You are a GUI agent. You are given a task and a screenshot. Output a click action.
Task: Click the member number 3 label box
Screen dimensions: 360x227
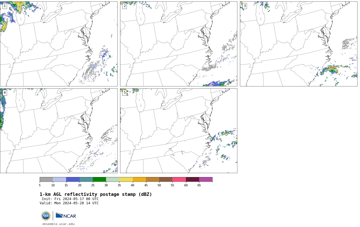tap(244, 6)
